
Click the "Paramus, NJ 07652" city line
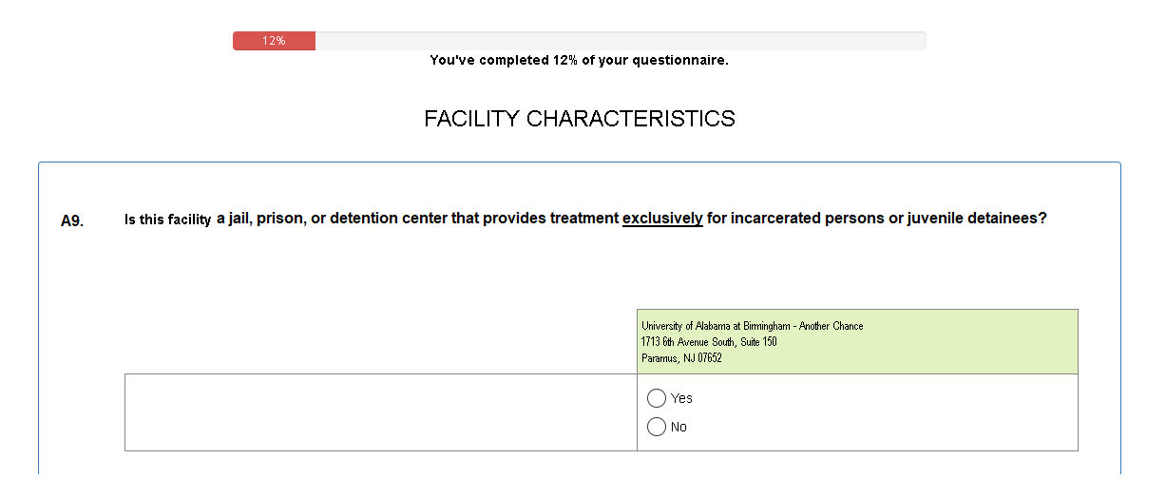[x=681, y=358]
